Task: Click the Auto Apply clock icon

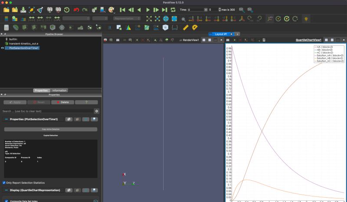Action: (x=67, y=10)
